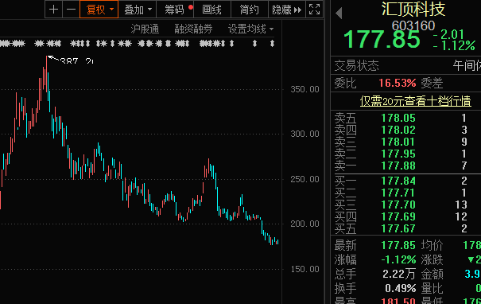
Task: Click the last event marker above chart
Action: [x=272, y=44]
